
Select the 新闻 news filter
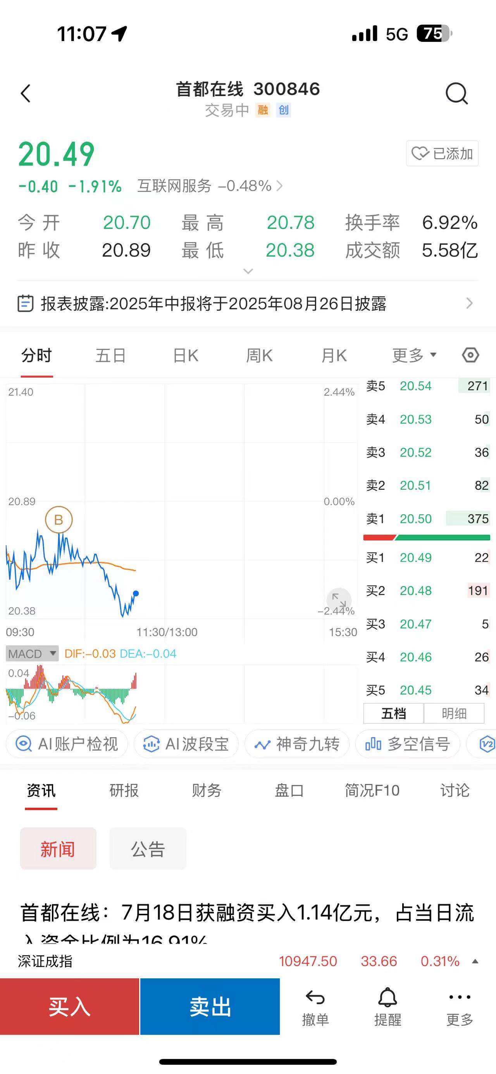[x=58, y=848]
